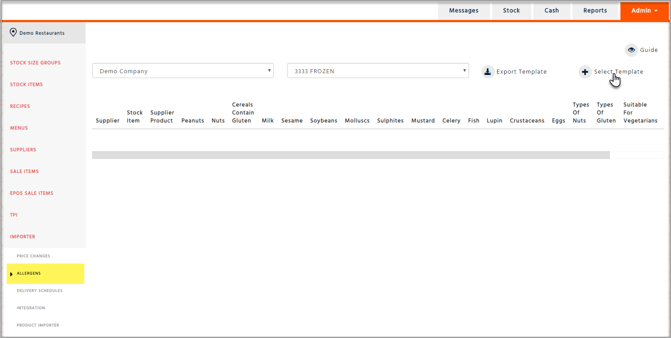
Task: Click the location pin icon beside Demo Restaurants
Action: (x=13, y=32)
